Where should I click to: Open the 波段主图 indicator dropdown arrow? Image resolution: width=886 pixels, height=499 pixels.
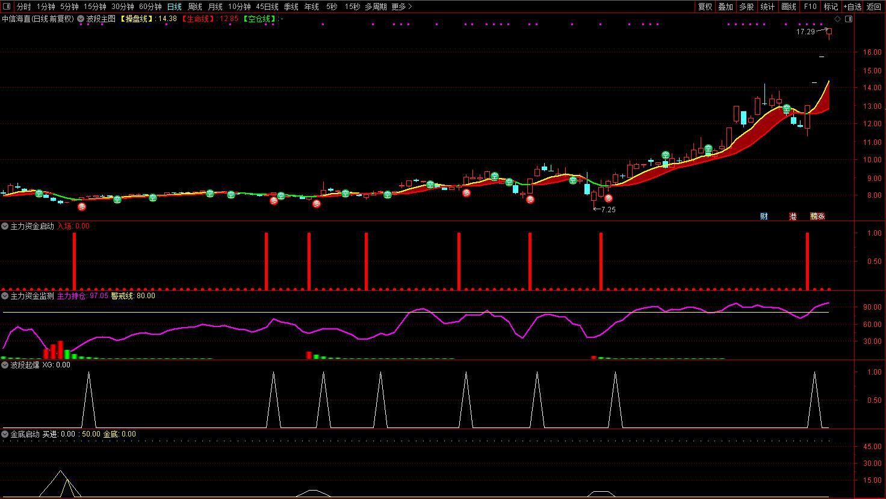(x=81, y=19)
